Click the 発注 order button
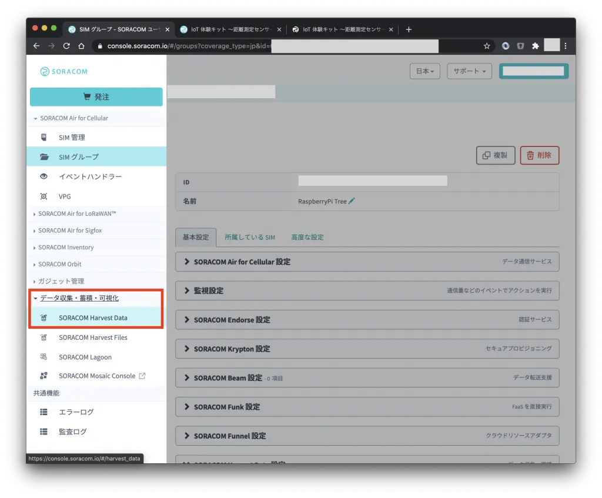 pos(96,97)
